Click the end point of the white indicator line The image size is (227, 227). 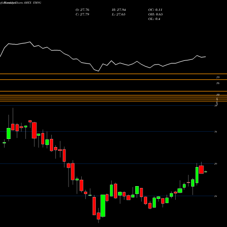[x=206, y=57]
